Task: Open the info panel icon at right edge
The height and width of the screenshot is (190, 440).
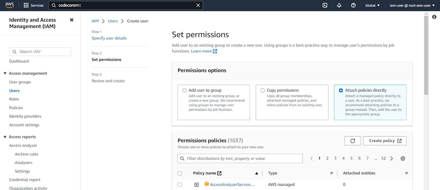Action: click(434, 17)
